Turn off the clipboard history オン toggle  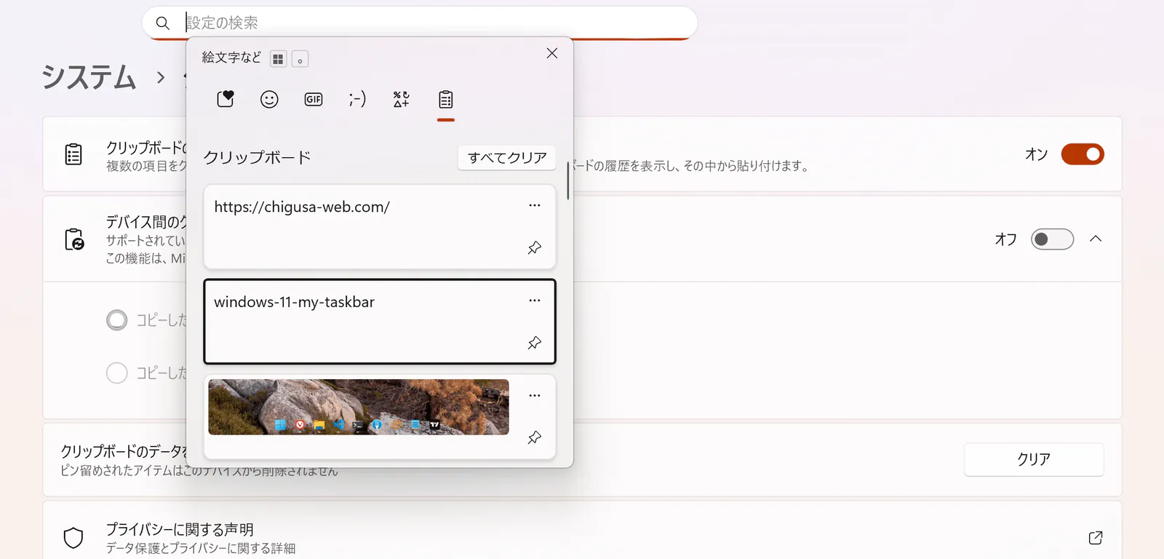pyautogui.click(x=1083, y=154)
